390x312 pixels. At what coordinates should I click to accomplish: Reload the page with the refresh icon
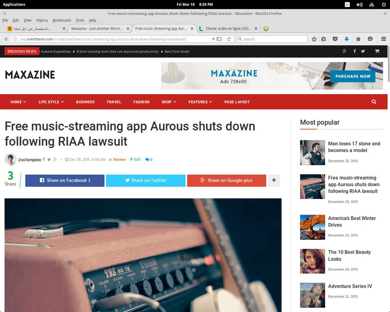point(229,39)
